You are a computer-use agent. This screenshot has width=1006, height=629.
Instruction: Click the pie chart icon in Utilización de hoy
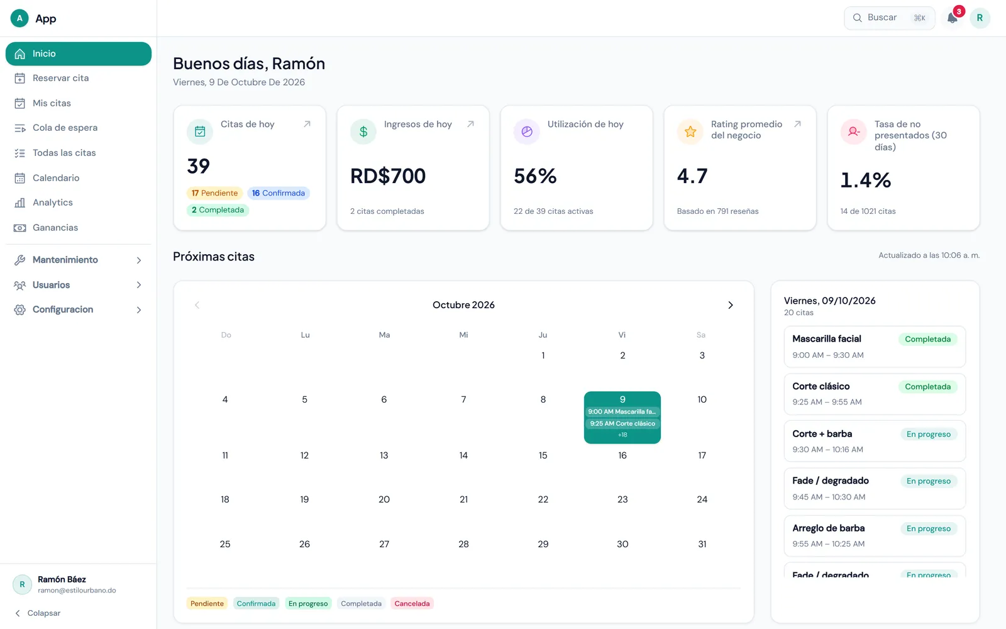[527, 131]
